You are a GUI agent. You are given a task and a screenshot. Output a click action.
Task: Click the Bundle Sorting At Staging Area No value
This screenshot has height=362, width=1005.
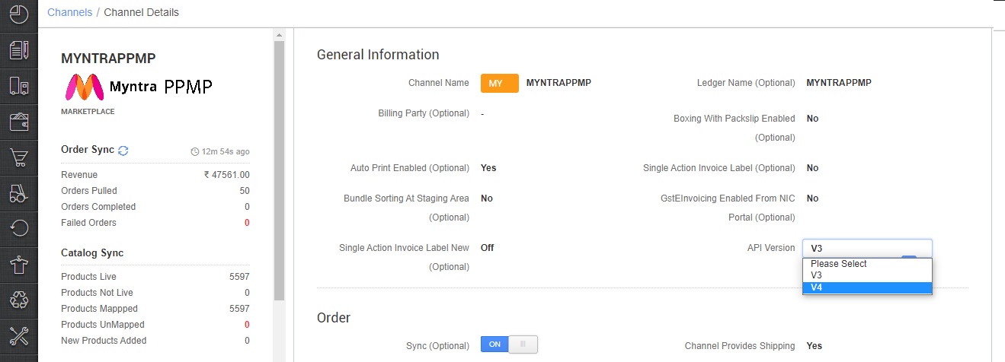tap(487, 198)
